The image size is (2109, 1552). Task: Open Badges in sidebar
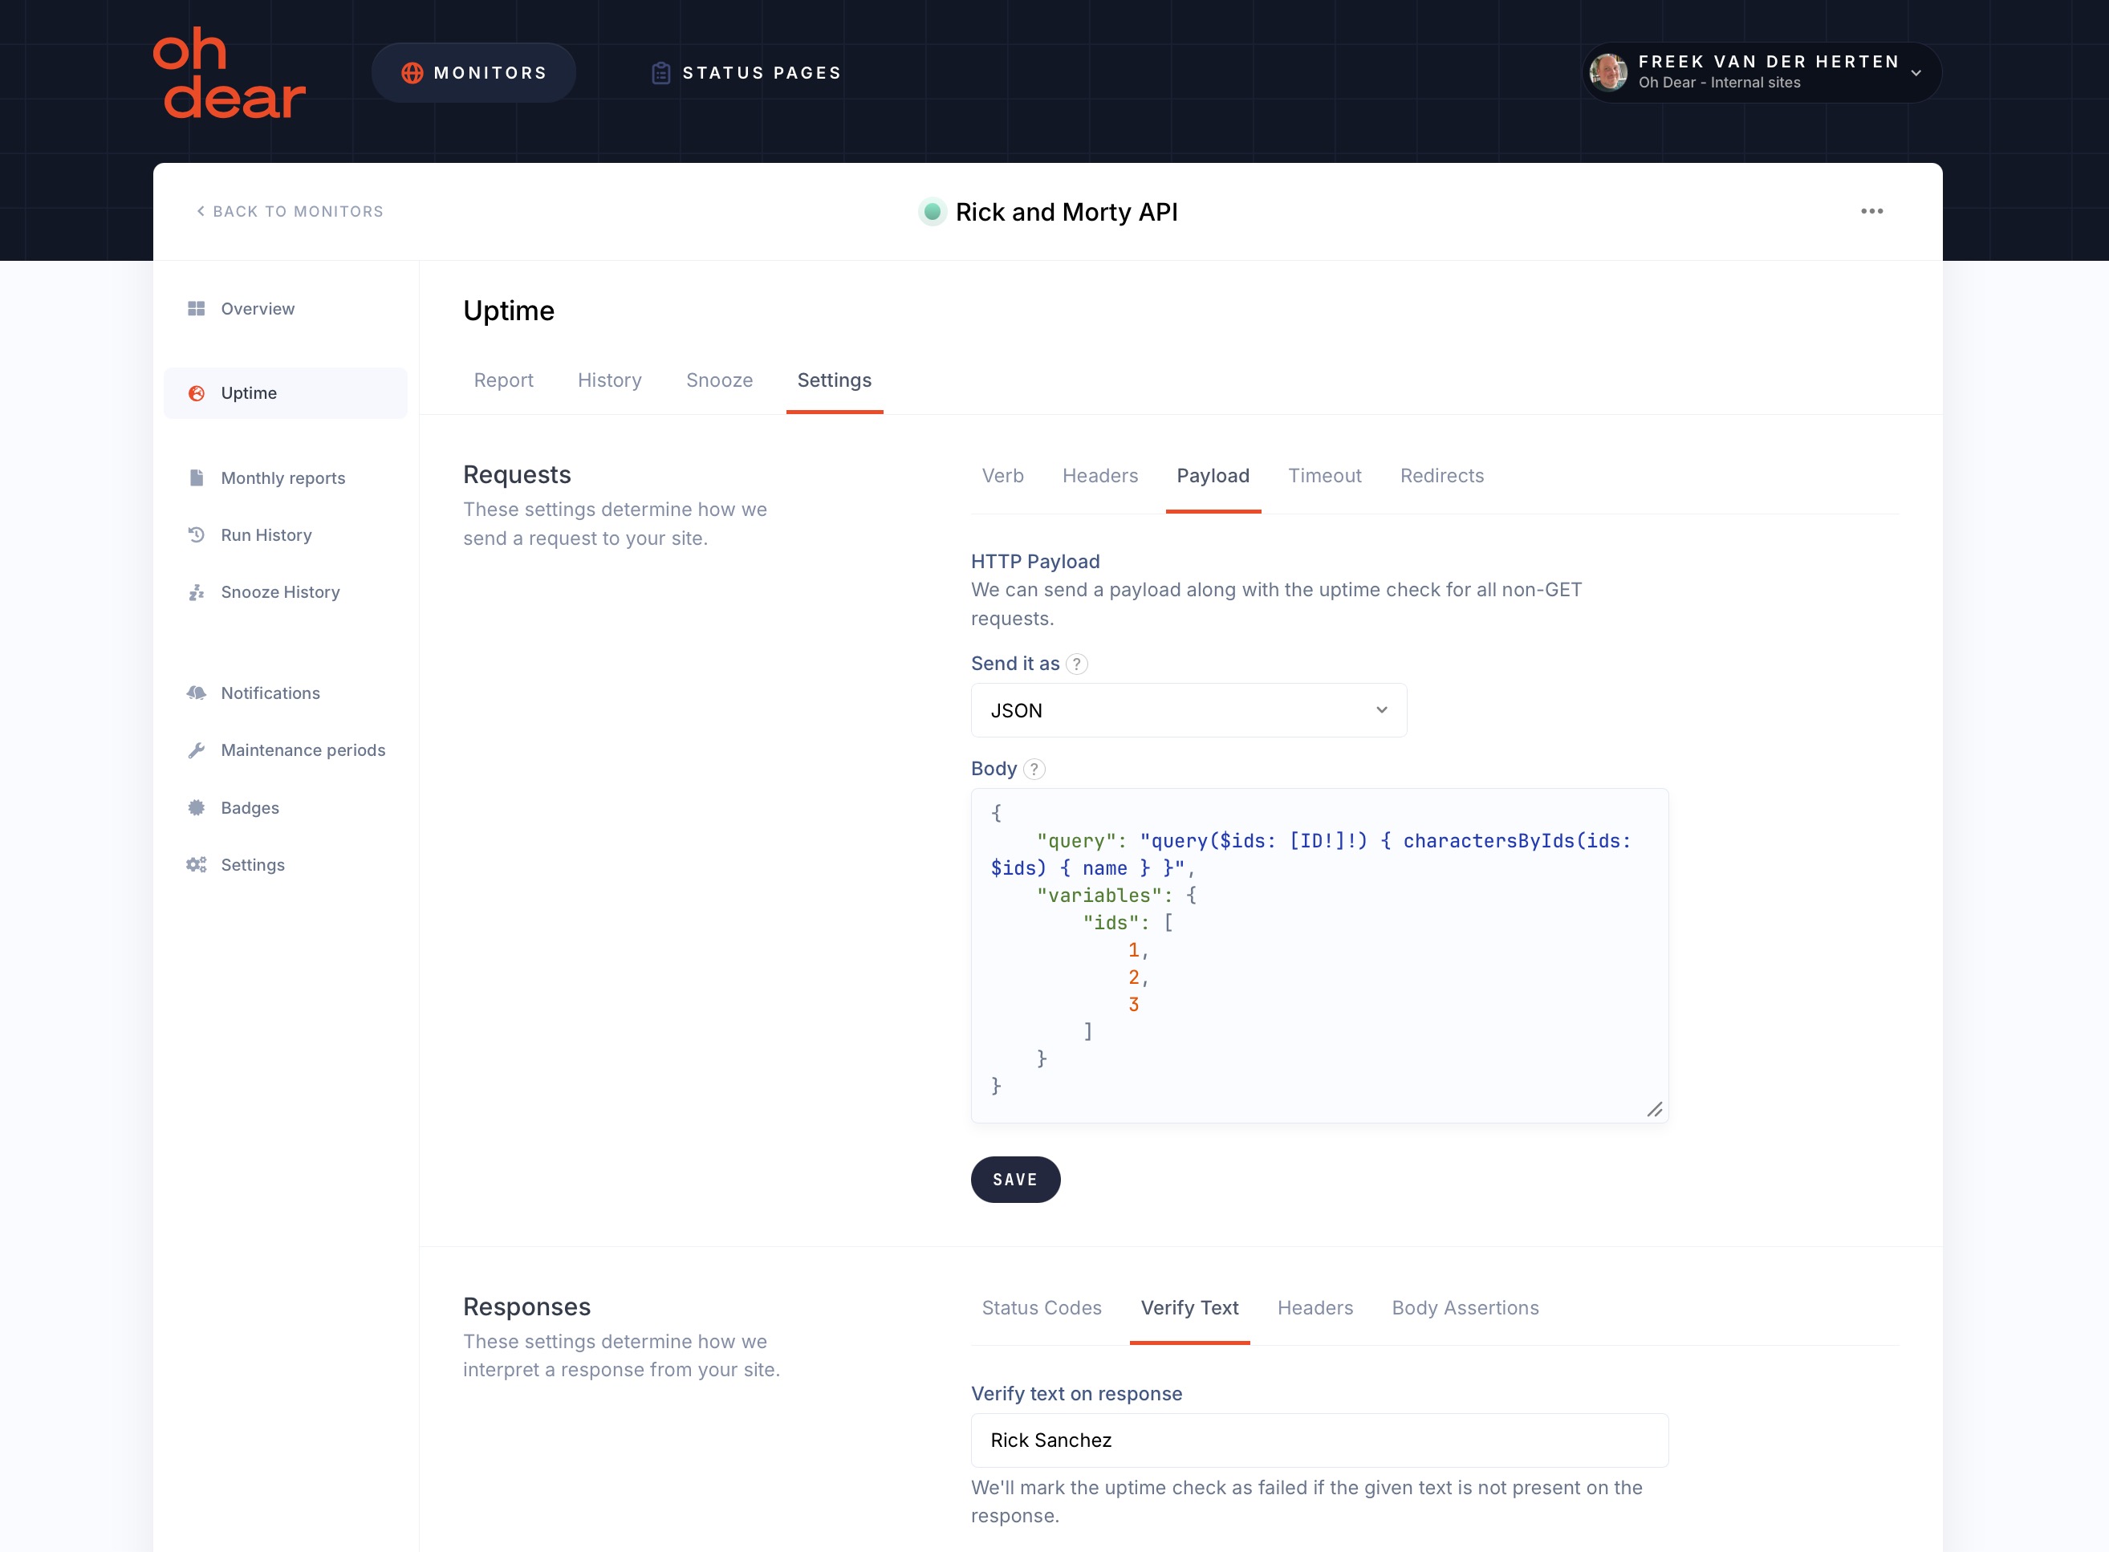point(286,808)
